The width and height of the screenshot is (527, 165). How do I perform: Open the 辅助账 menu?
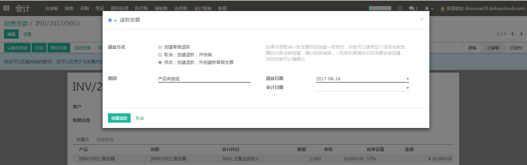tap(161, 8)
